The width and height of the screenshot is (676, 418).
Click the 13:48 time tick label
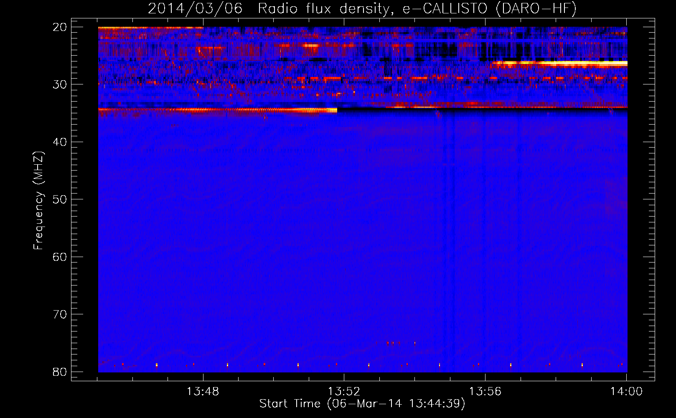[x=203, y=392]
